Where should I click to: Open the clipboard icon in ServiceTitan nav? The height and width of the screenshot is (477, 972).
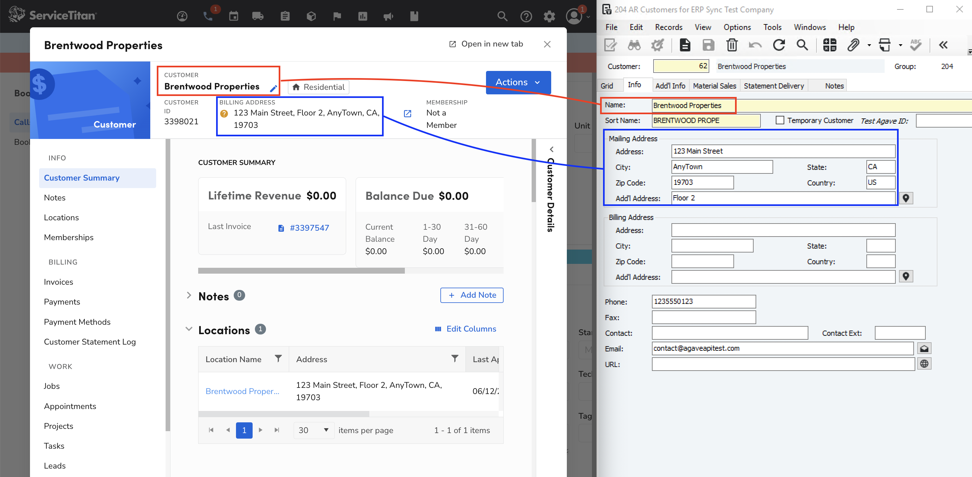(x=285, y=16)
